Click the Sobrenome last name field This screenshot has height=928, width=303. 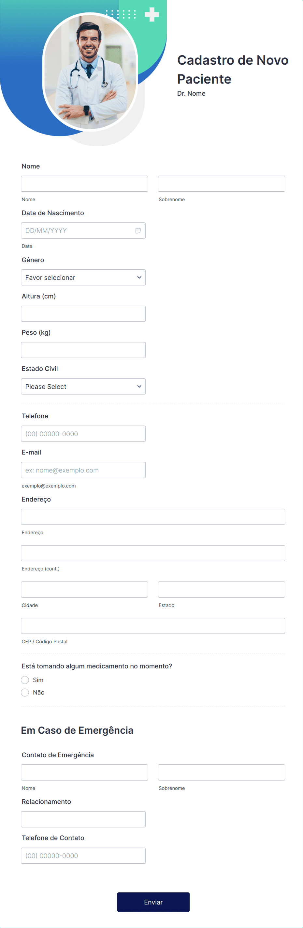tap(222, 184)
